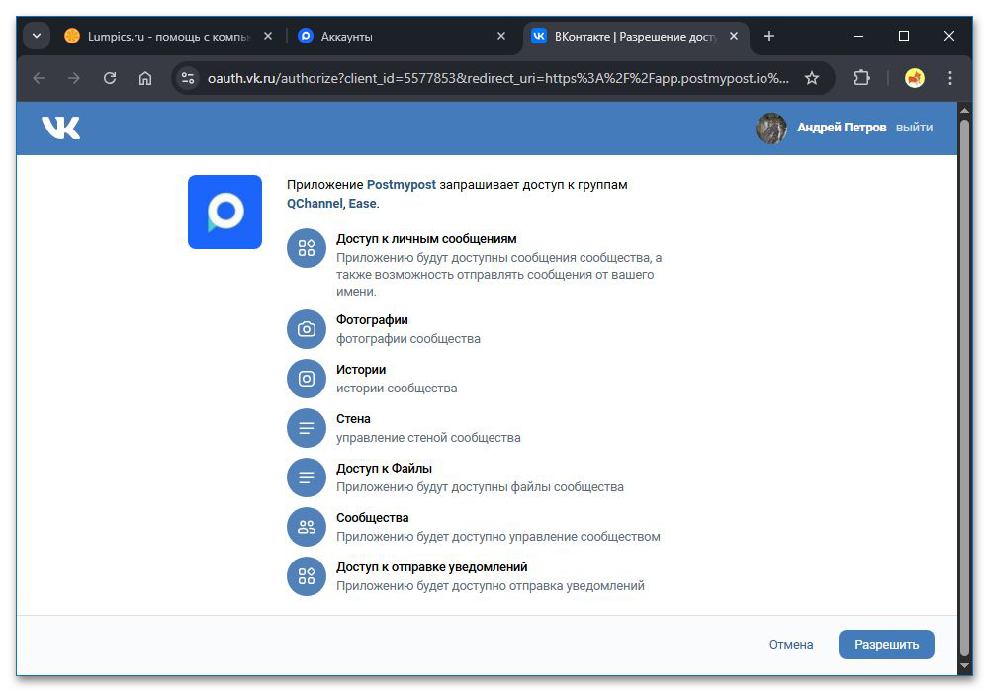Click the personal messages access icon
Image resolution: width=989 pixels, height=692 pixels.
(x=307, y=248)
